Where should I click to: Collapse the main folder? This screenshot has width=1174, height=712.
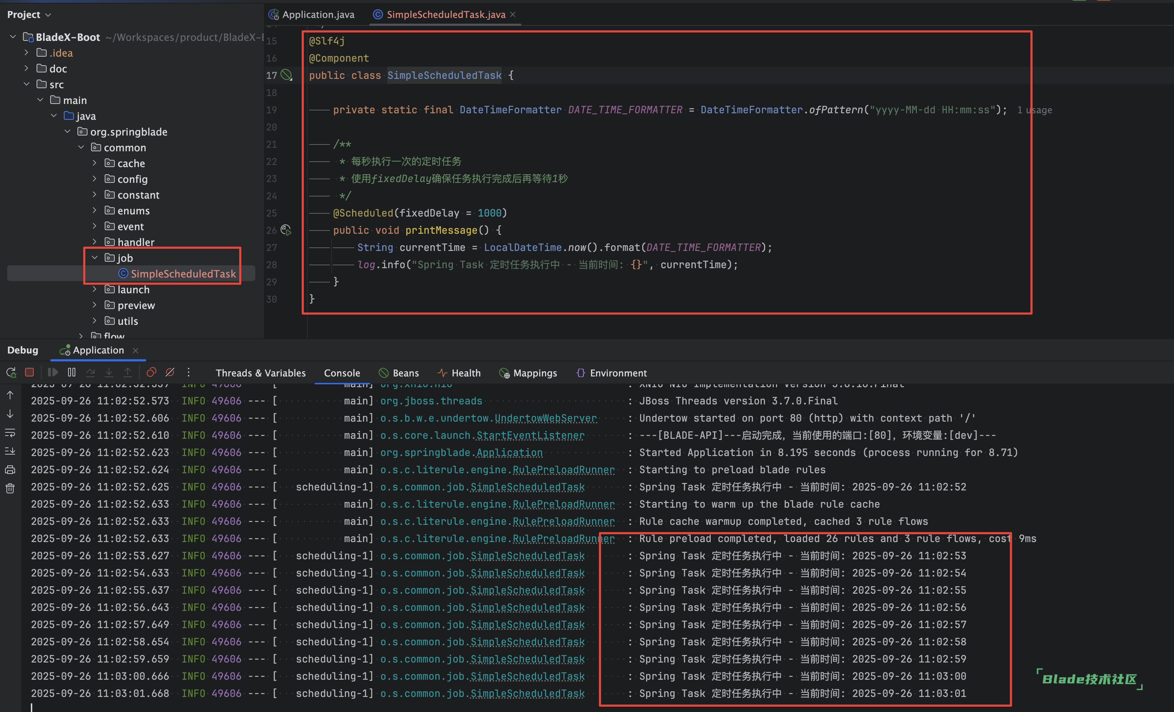tap(41, 100)
